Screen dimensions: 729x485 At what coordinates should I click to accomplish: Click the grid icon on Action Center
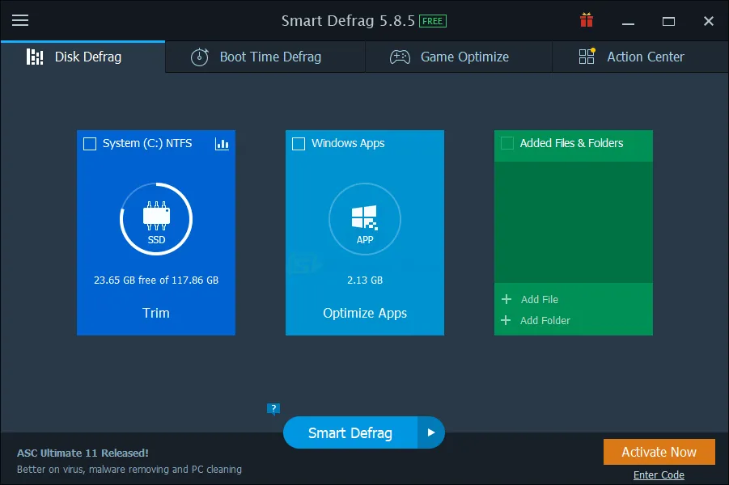(x=587, y=57)
